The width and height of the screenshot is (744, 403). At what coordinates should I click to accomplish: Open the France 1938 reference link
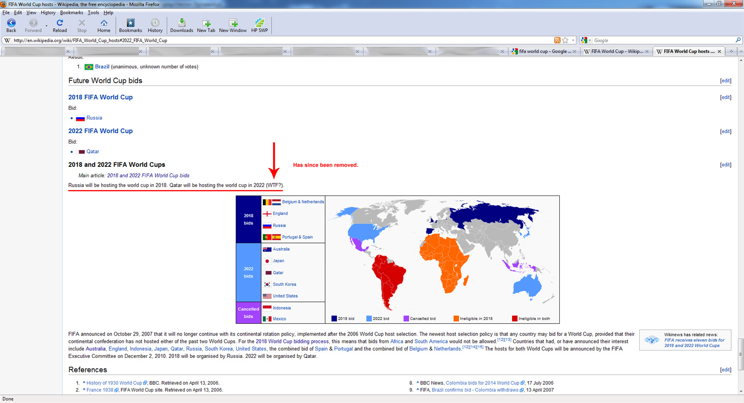100,390
